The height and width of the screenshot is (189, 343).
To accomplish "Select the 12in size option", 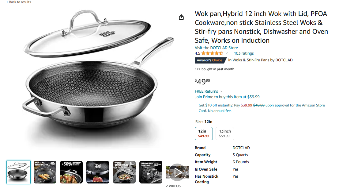I will (203, 133).
